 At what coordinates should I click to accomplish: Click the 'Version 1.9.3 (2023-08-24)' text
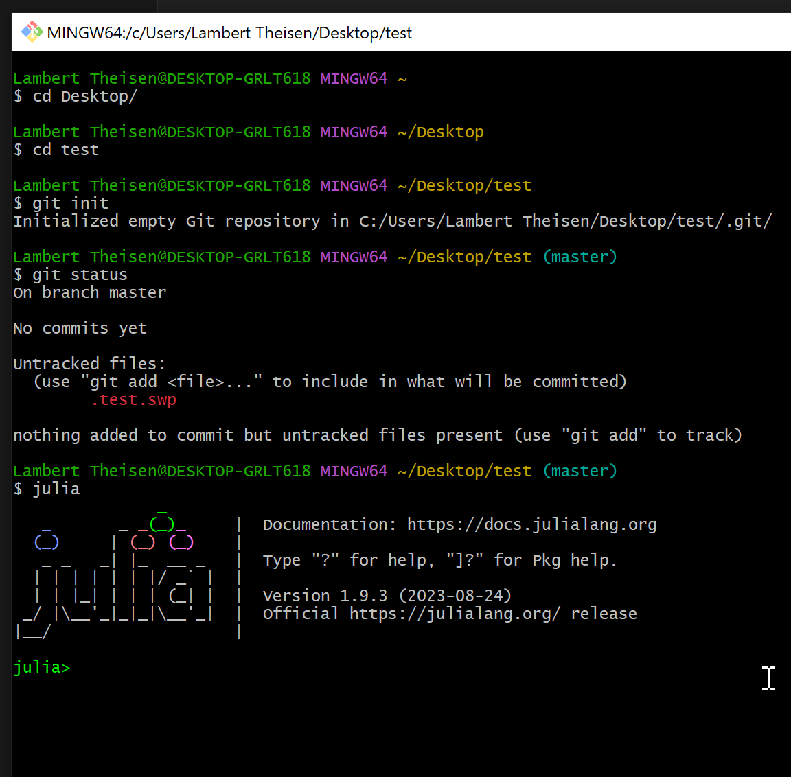[387, 596]
